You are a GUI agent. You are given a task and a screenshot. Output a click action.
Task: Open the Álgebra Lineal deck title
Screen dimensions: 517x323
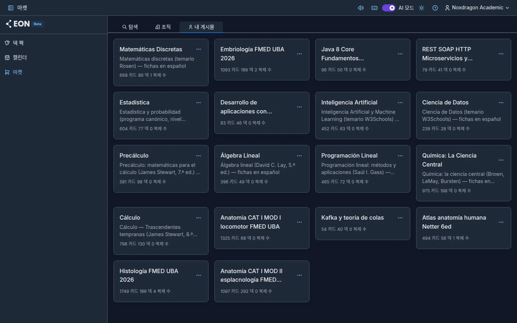pyautogui.click(x=240, y=155)
